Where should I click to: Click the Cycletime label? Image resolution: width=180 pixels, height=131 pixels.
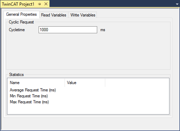click(17, 30)
